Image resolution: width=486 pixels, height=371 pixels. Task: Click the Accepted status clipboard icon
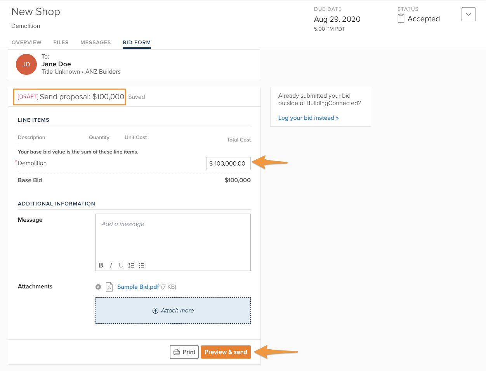point(401,19)
